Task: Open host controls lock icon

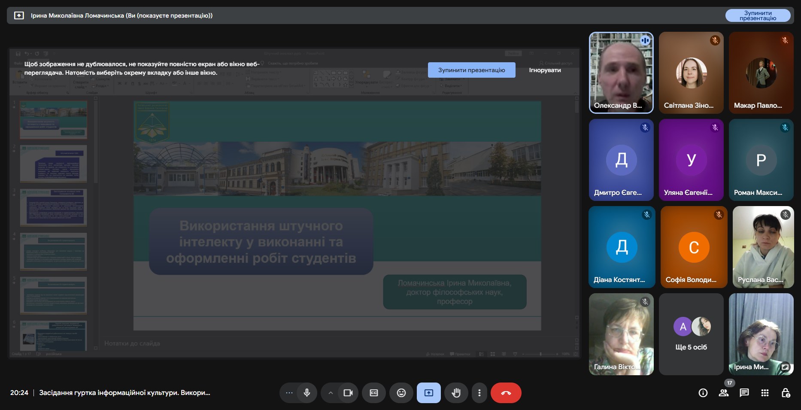Action: (x=786, y=393)
